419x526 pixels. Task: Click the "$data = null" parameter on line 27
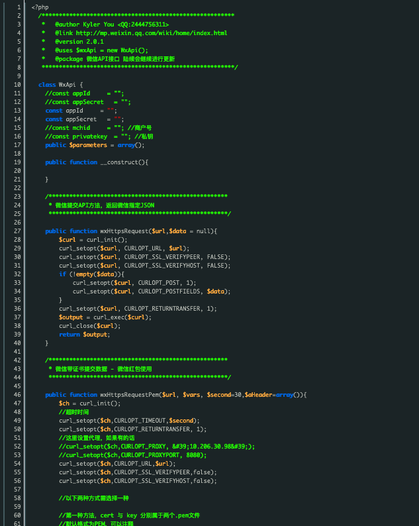point(190,231)
